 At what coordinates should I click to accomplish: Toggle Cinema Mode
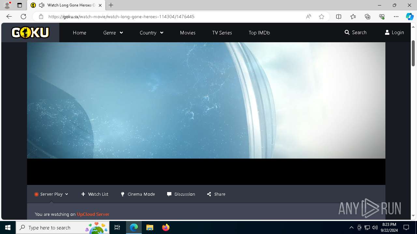tap(138, 194)
